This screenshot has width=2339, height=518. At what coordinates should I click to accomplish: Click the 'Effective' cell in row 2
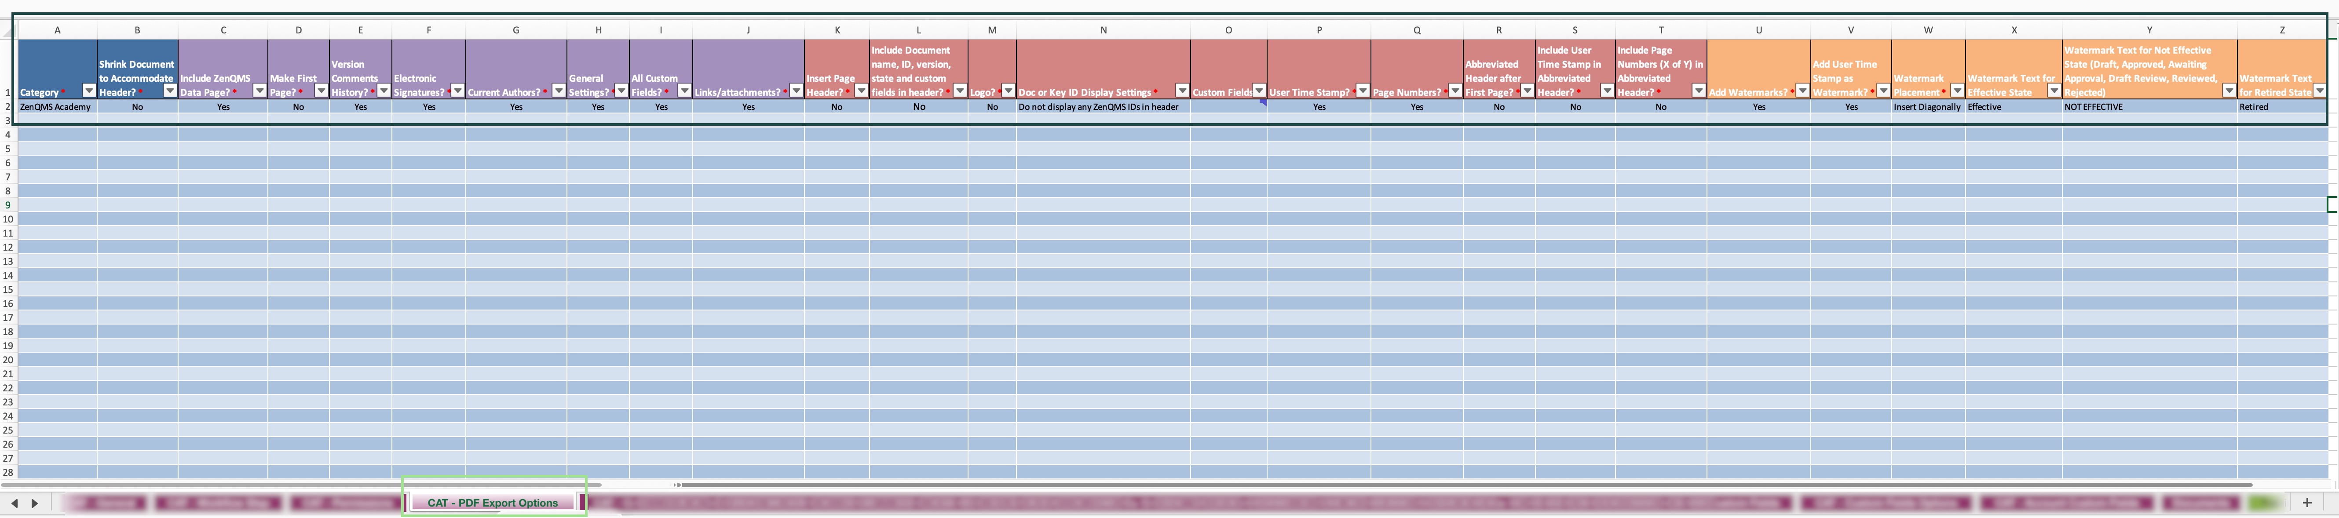(x=2013, y=107)
